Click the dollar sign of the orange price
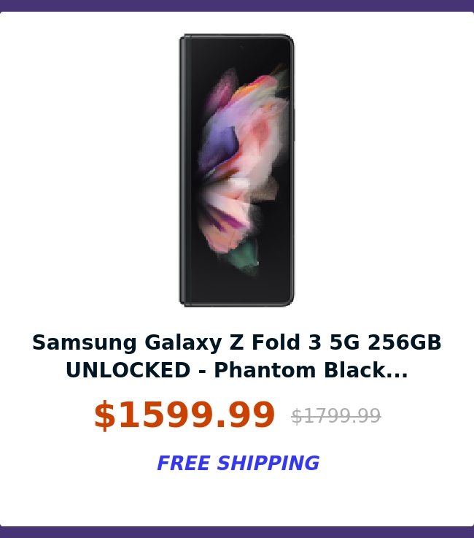 point(104,415)
